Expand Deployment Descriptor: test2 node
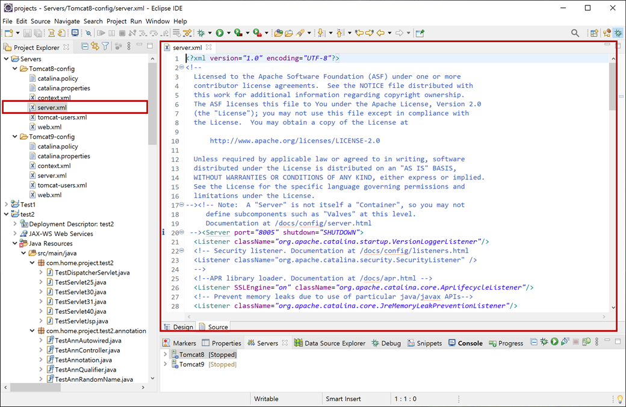This screenshot has width=626, height=407. [15, 224]
